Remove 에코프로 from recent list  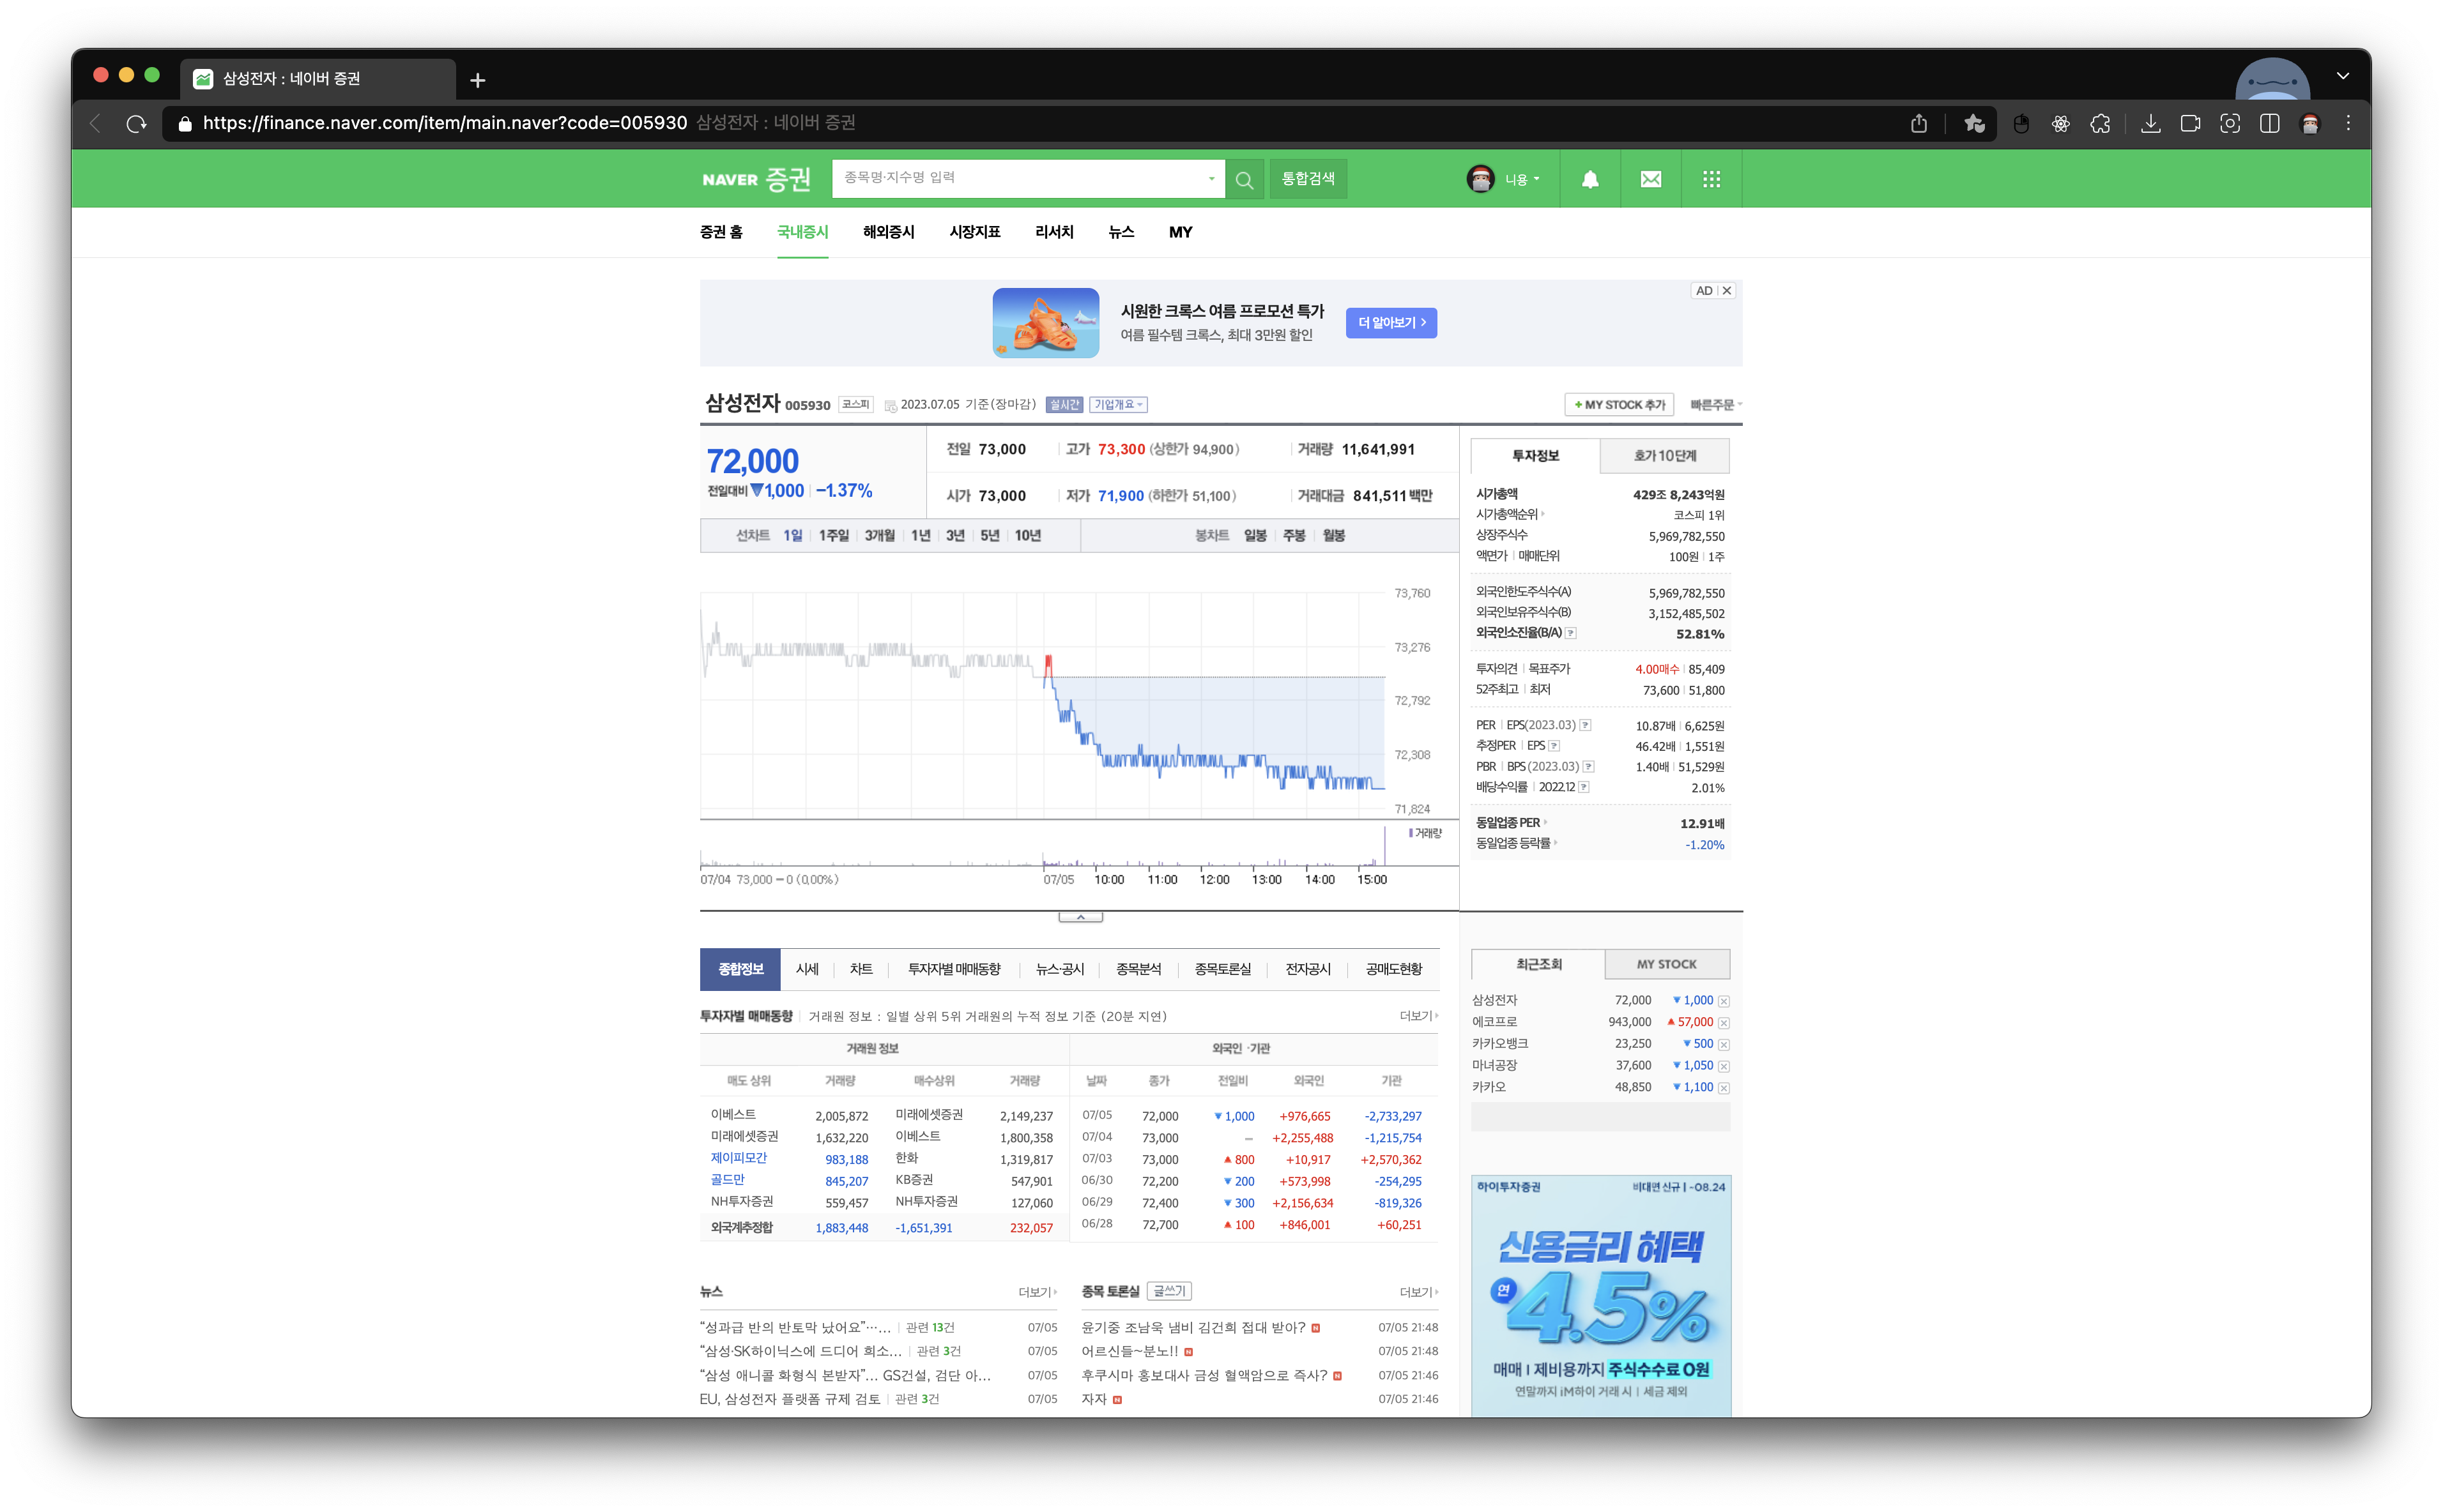pos(1724,1023)
